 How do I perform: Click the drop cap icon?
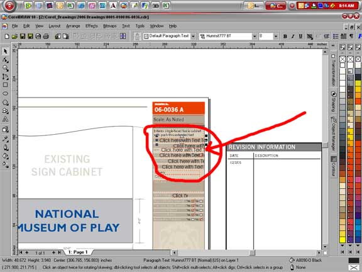coord(344,37)
